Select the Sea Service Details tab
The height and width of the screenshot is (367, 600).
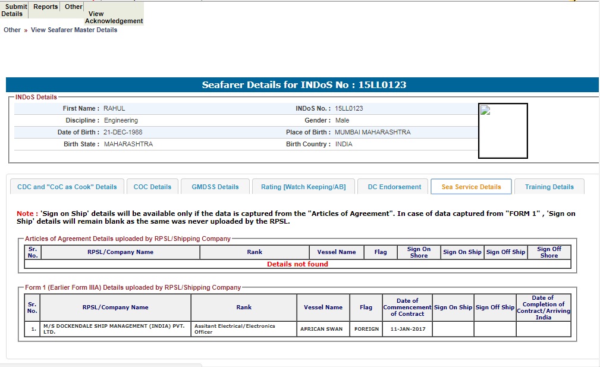(x=471, y=187)
